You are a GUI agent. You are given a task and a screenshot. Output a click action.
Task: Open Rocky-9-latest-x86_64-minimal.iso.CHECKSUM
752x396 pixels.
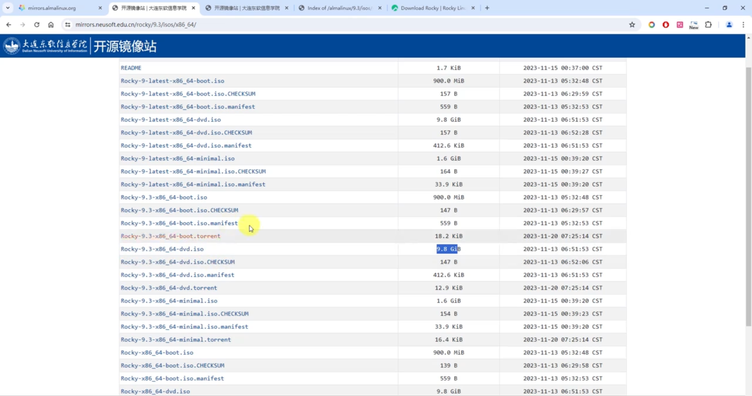click(193, 171)
